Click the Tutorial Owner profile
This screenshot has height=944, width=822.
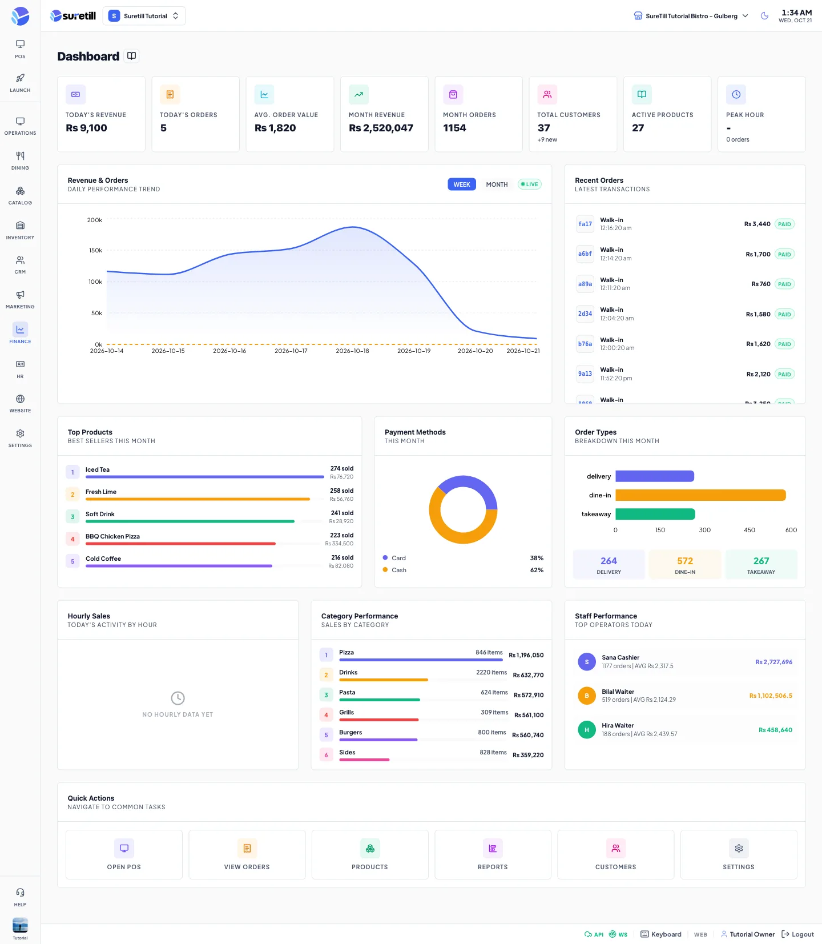(x=748, y=934)
